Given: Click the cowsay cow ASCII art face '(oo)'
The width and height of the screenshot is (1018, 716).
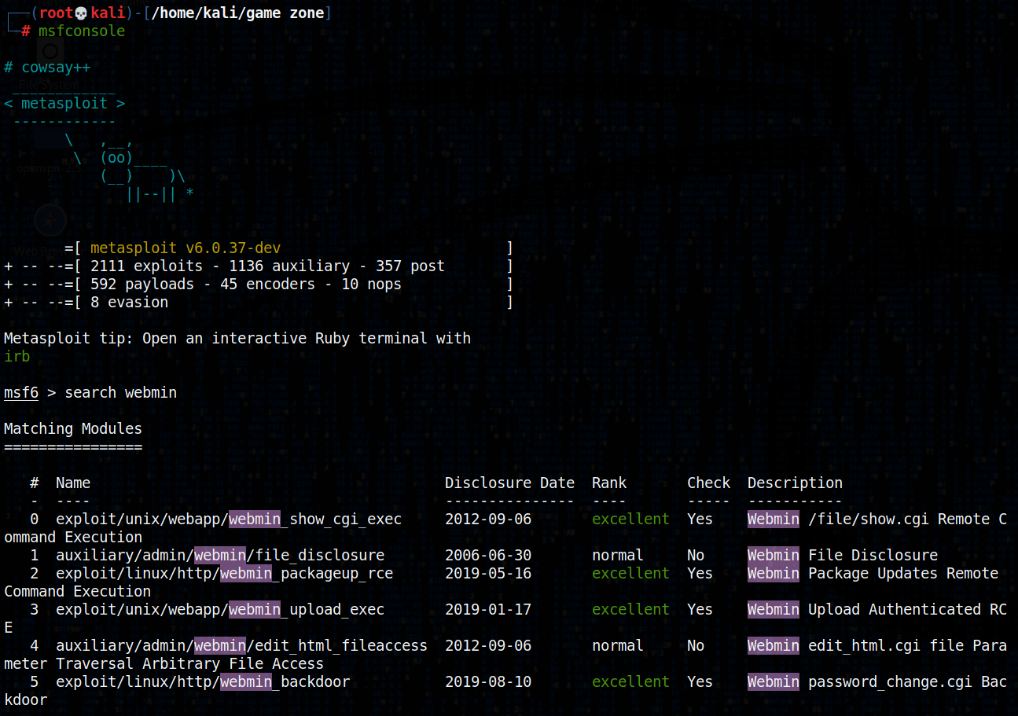Looking at the screenshot, I should 116,158.
